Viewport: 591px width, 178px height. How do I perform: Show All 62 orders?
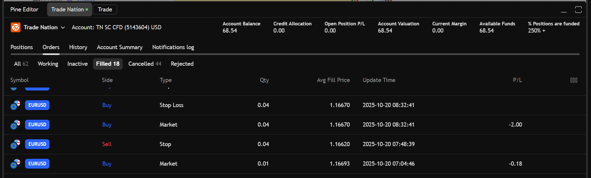tap(21, 64)
